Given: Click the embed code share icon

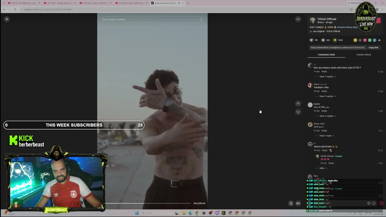Looking at the screenshot, I should tap(360, 40).
